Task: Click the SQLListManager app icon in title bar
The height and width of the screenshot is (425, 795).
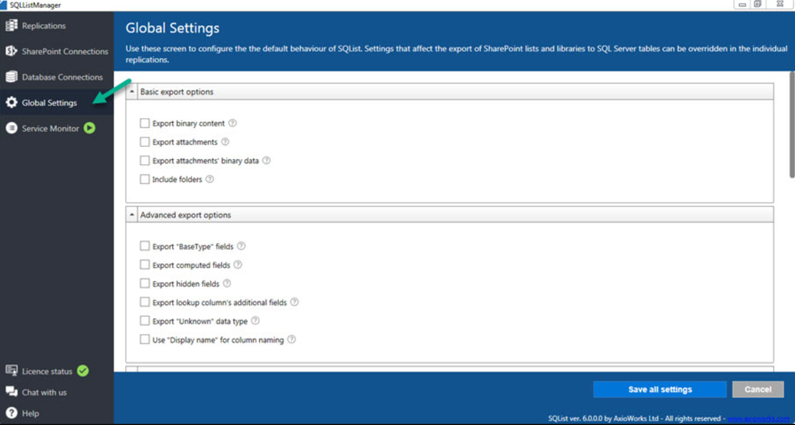Action: (x=4, y=5)
